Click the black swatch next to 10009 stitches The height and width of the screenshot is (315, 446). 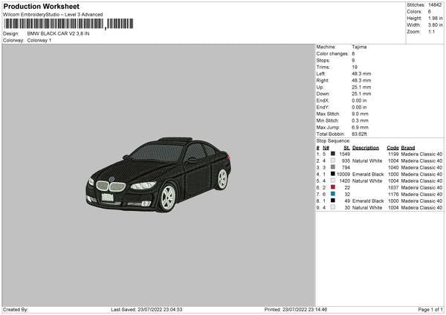coord(332,174)
